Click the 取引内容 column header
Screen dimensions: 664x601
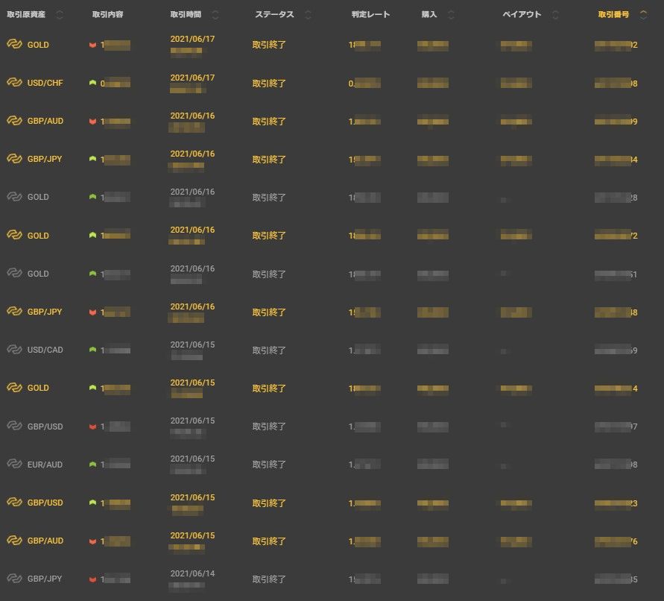107,14
